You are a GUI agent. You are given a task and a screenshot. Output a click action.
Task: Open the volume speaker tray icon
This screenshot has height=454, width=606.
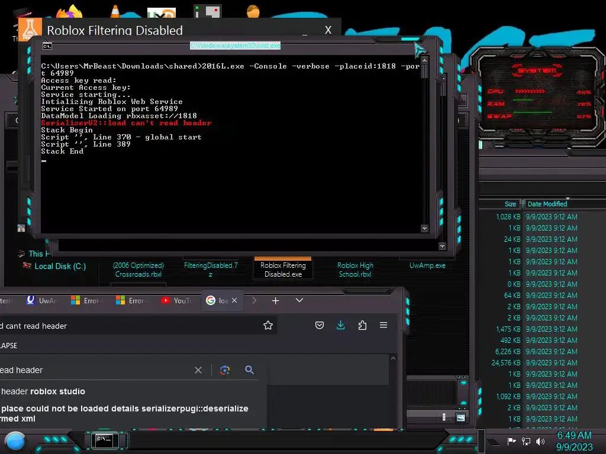tap(540, 441)
